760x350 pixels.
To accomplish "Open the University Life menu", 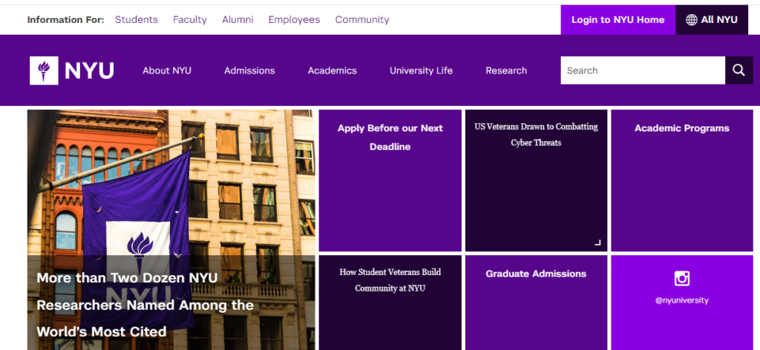I will 421,70.
